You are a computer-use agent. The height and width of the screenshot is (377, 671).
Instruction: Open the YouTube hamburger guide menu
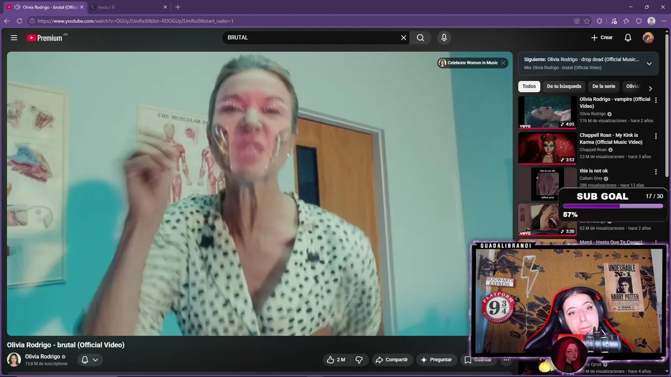pyautogui.click(x=14, y=38)
